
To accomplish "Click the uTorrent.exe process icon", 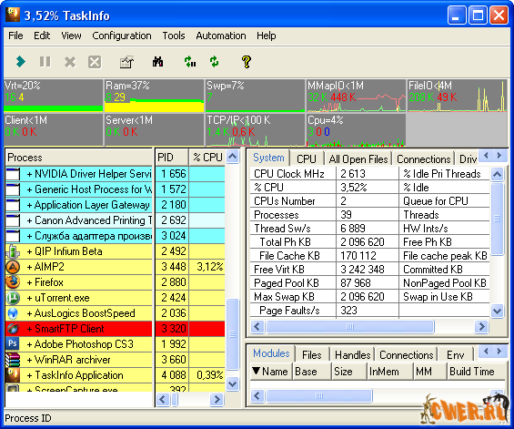I will click(13, 298).
